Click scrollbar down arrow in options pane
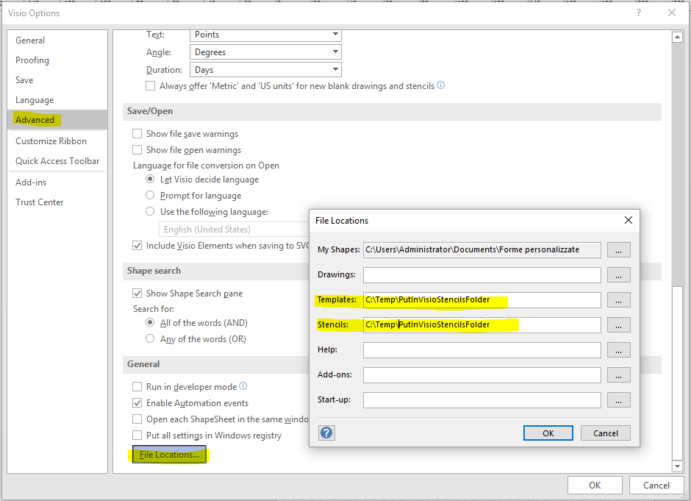The image size is (691, 501). [677, 466]
